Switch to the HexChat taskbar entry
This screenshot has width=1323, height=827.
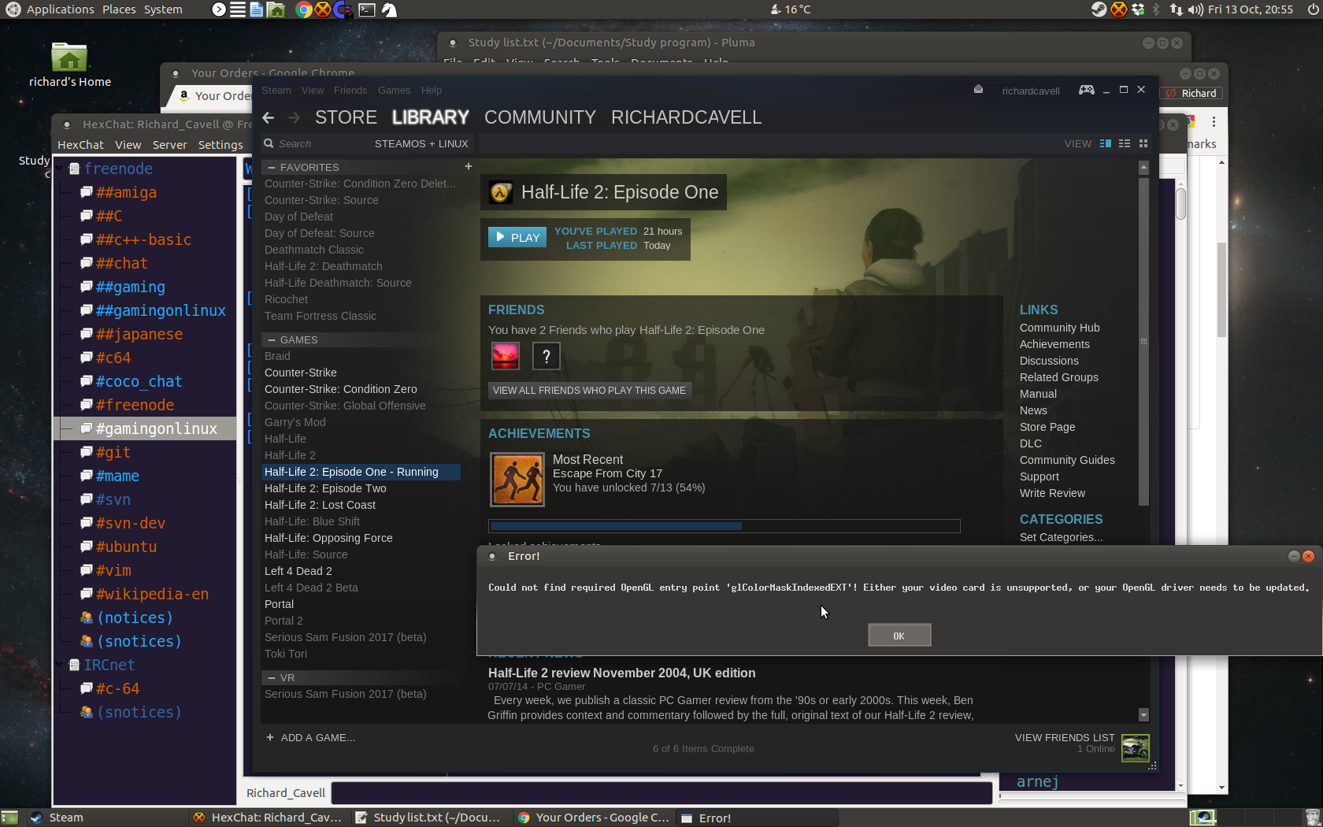(269, 818)
